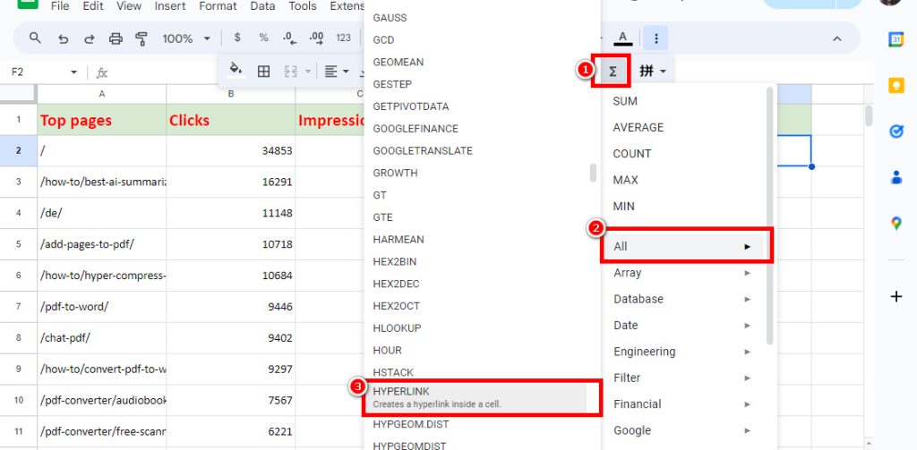
Task: Open the Format menu
Action: (219, 6)
